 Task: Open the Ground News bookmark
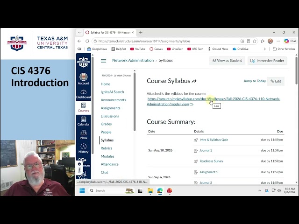point(218,49)
